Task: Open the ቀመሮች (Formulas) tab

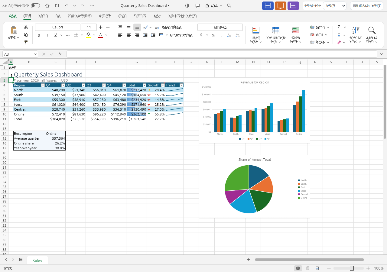Action: tap(105, 16)
